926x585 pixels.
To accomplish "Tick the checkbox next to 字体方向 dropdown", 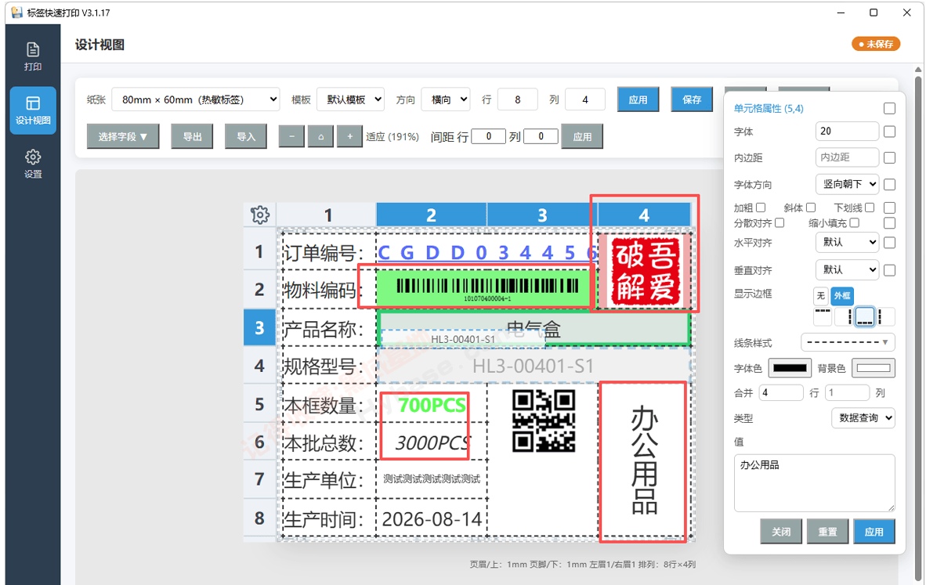I will 889,184.
